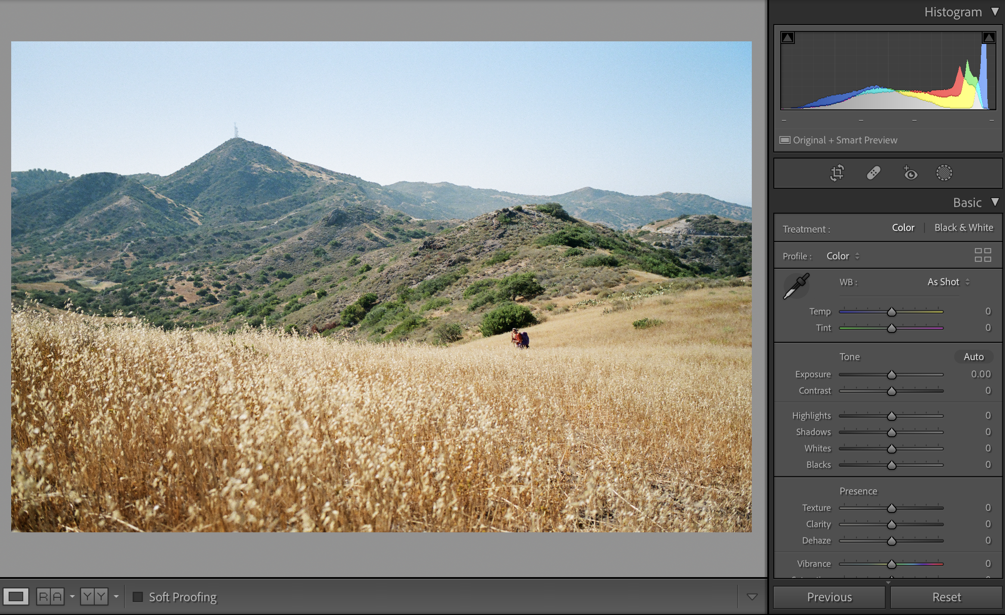Enable the Soft Proofing checkbox

tap(138, 597)
